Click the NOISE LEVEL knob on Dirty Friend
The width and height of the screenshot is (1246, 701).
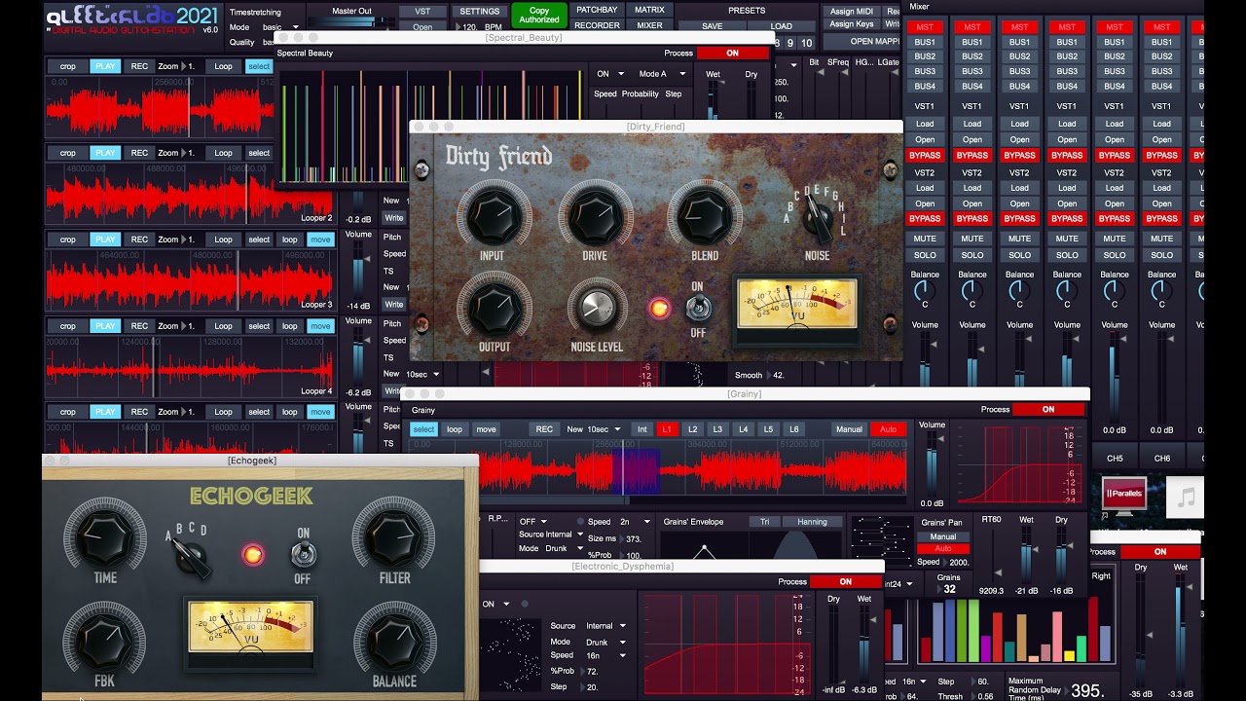[x=598, y=308]
